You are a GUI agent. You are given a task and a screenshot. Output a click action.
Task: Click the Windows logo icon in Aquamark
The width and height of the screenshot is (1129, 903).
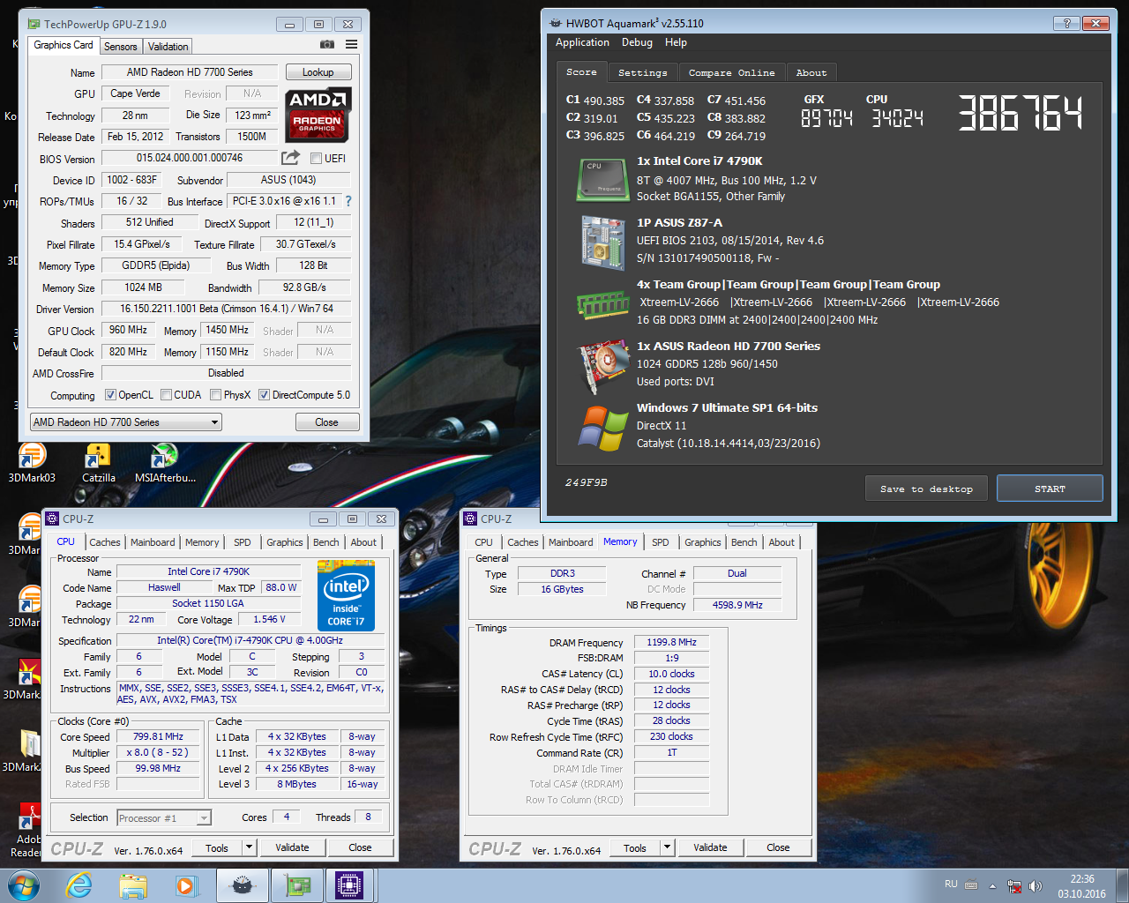pyautogui.click(x=603, y=429)
